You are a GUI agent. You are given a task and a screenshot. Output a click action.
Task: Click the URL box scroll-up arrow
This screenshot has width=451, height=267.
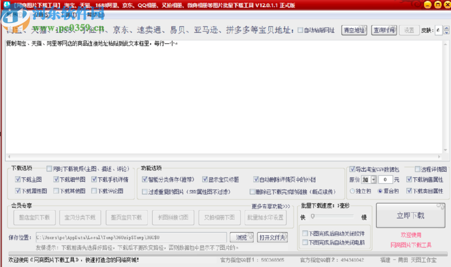tap(445, 44)
